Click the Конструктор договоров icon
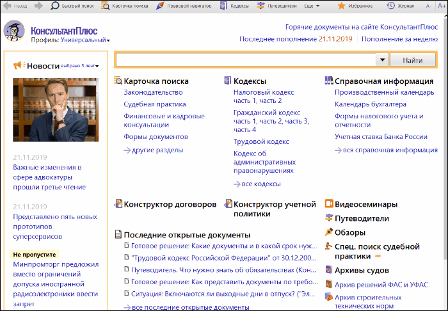448x311 pixels. coord(118,203)
